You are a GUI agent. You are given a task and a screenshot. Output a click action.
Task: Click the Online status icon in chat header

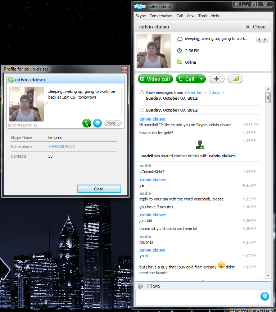click(x=179, y=62)
